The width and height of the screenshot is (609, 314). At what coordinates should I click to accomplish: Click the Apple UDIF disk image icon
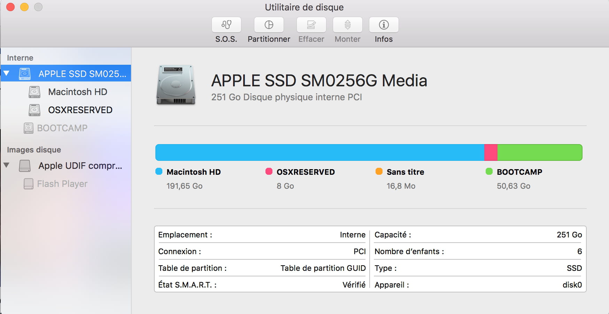[25, 166]
